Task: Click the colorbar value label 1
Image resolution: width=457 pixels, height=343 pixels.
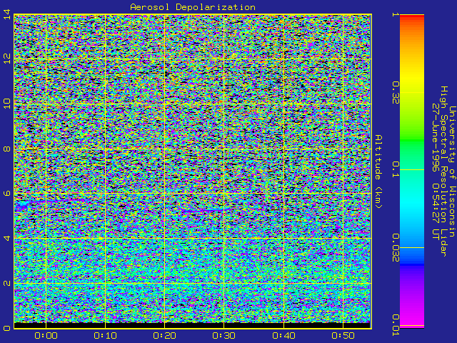Action: [396, 14]
